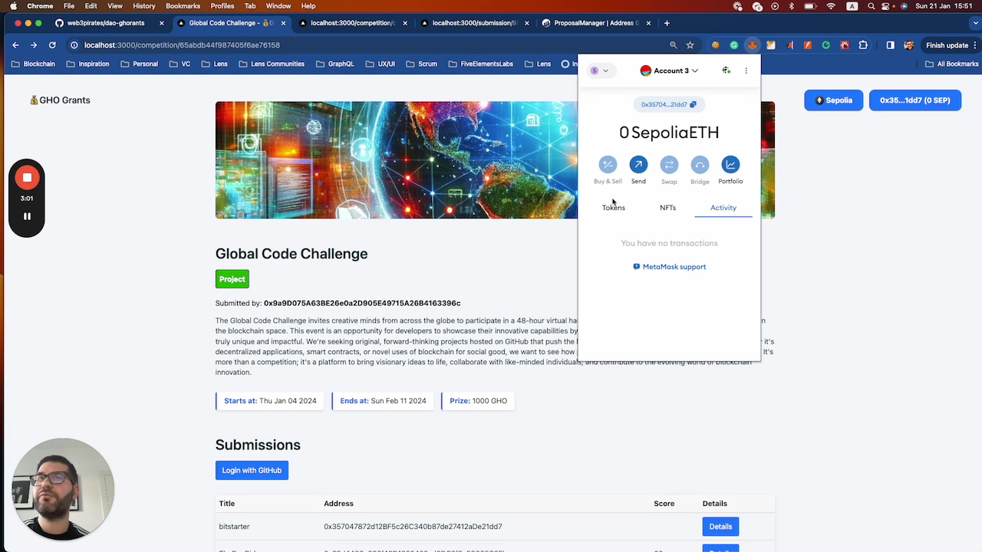Open the FiveElementsLabs bookmarks folder
This screenshot has width=982, height=552.
tap(480, 64)
